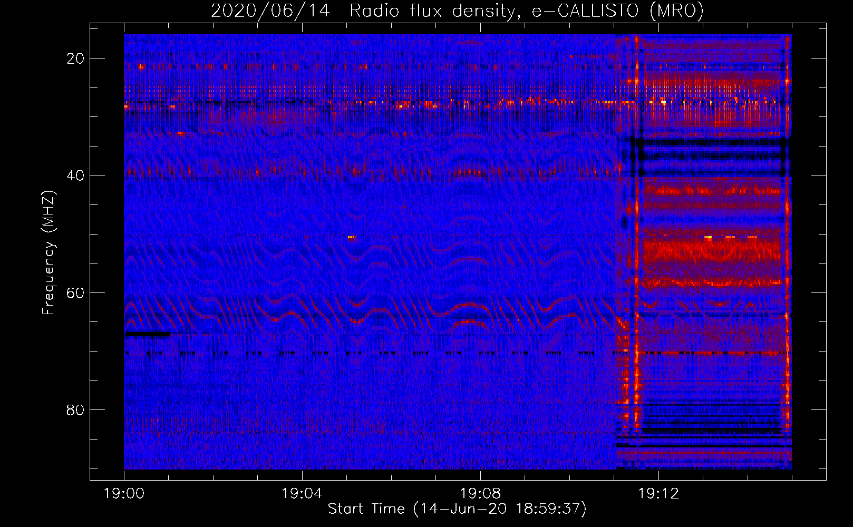Screen dimensions: 853x527
Task: Click the '19:00' time tick label
Action: [x=124, y=494]
